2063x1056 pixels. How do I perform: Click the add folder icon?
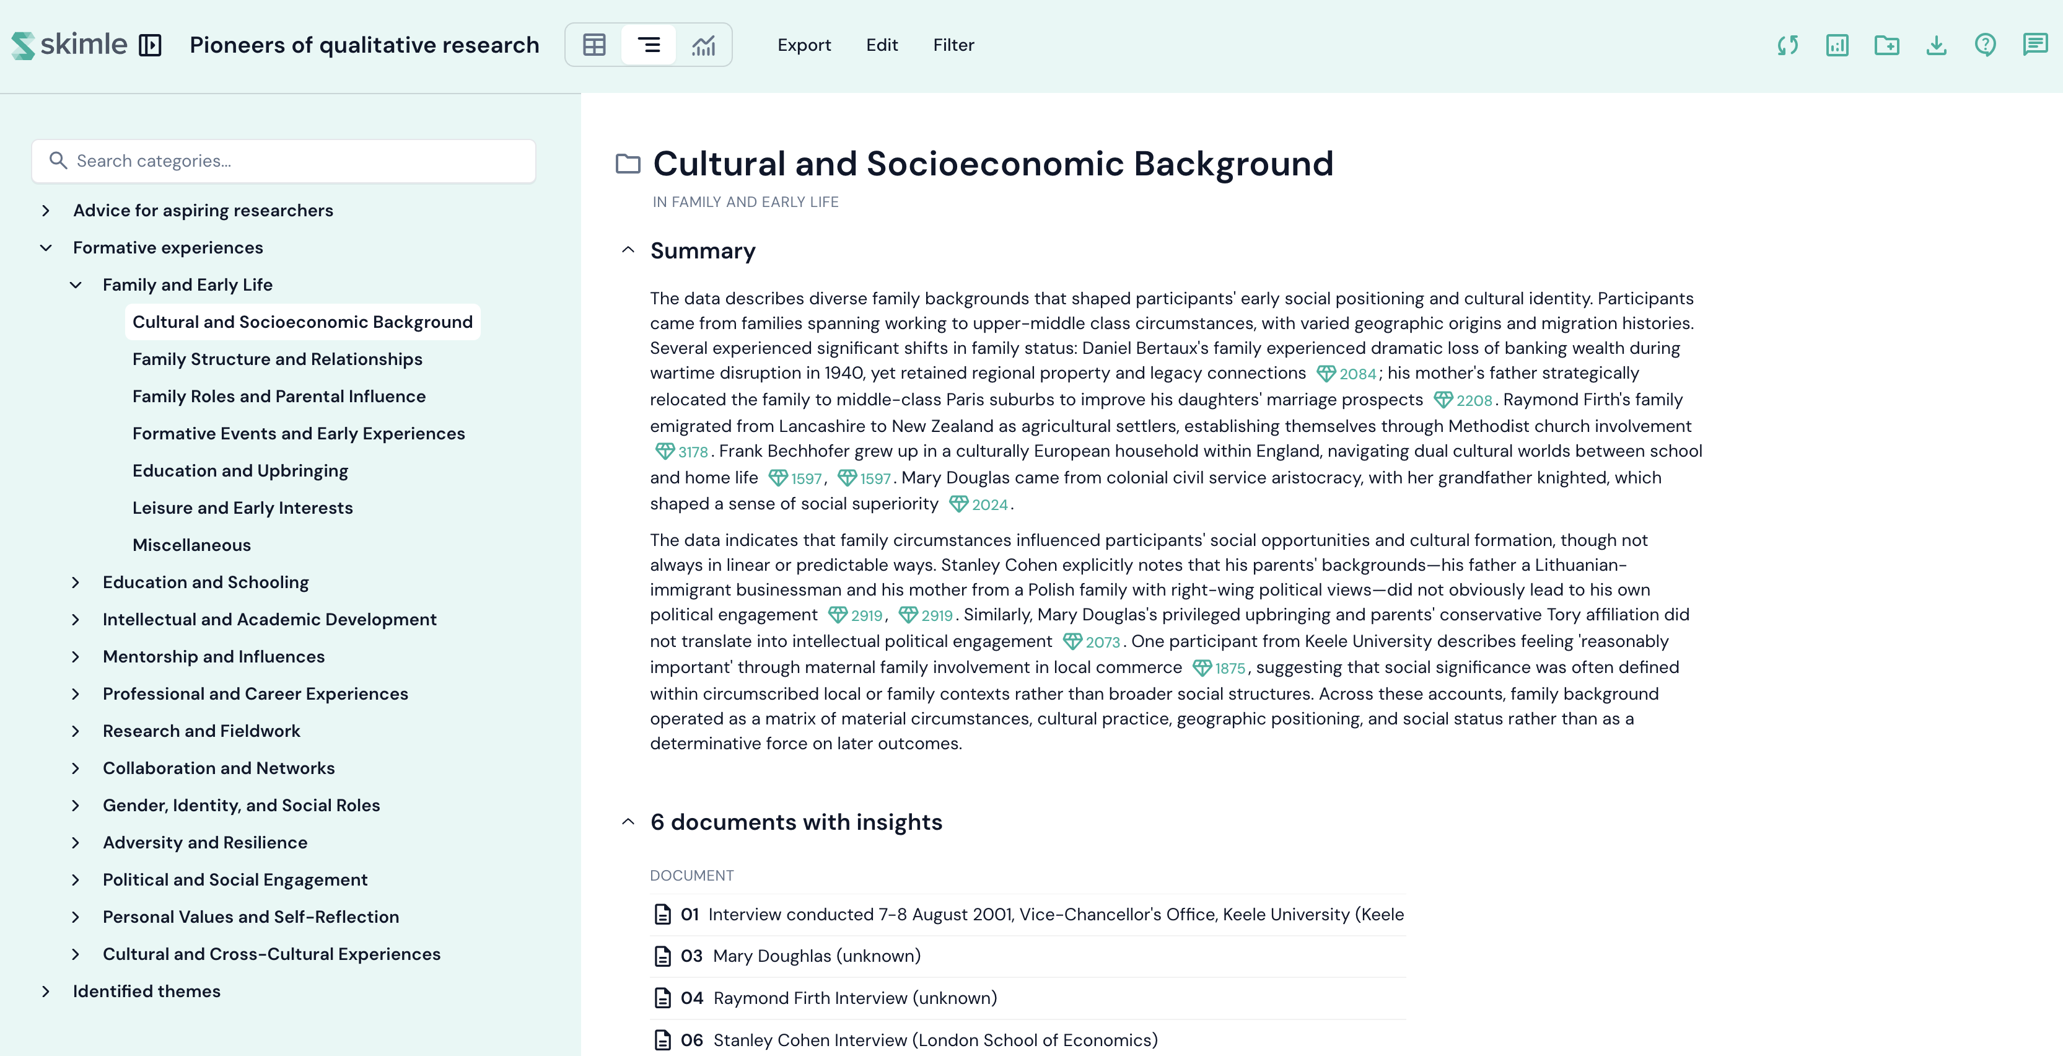[1886, 45]
